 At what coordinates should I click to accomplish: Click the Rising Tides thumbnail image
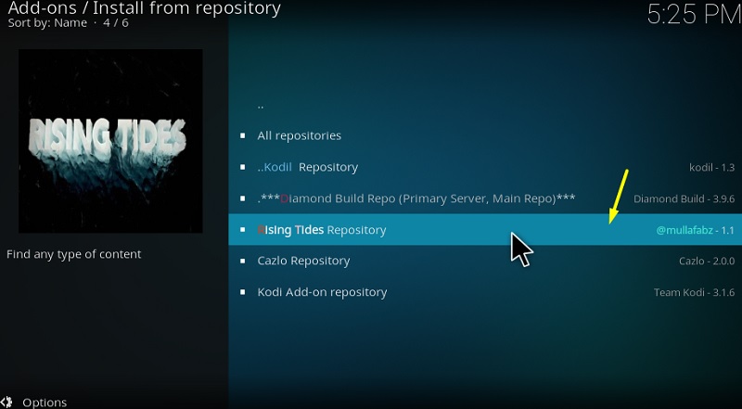coord(110,141)
